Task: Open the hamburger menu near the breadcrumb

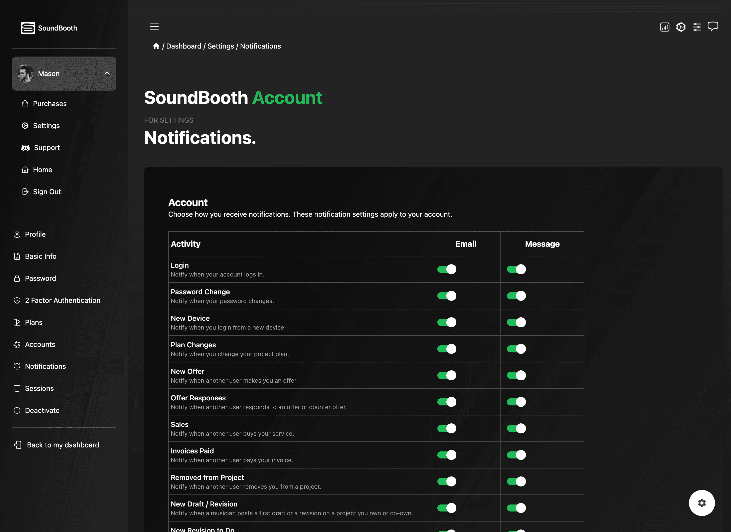Action: click(154, 27)
